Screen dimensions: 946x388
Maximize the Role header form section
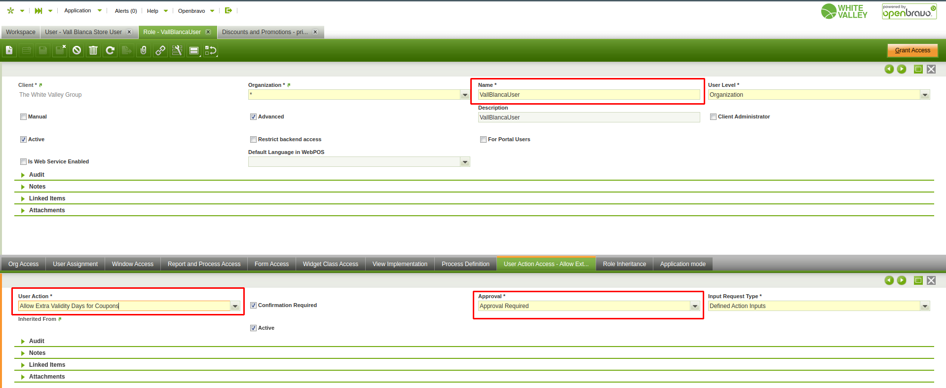(918, 69)
